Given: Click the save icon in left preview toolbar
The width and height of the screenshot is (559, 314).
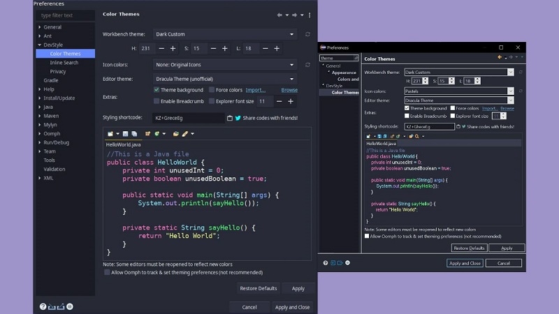Looking at the screenshot, I should pyautogui.click(x=125, y=133).
